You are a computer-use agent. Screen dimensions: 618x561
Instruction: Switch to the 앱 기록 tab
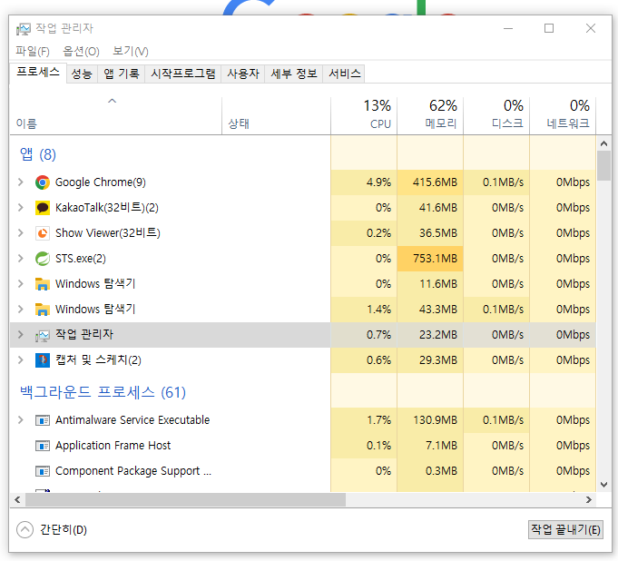(x=121, y=74)
